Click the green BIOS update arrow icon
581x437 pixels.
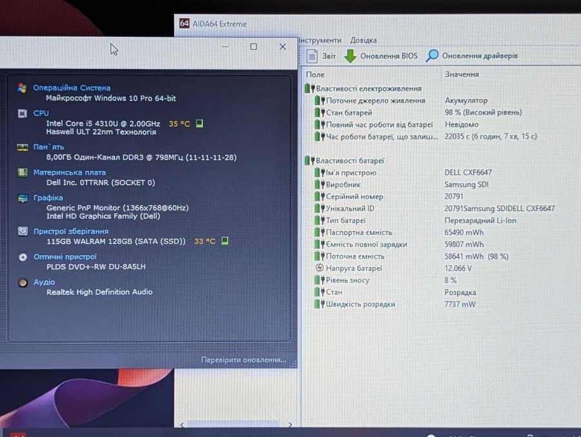[350, 56]
